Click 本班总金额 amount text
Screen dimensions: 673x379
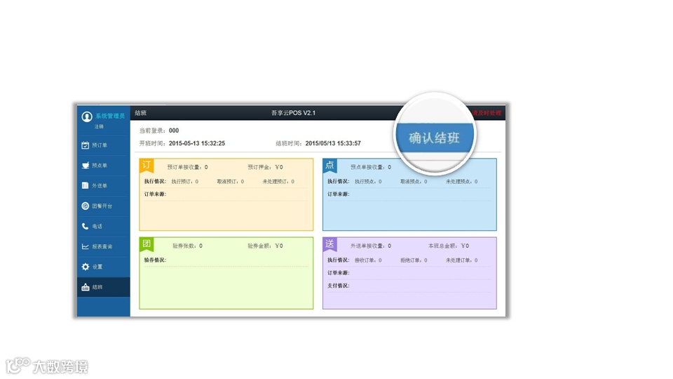point(449,246)
